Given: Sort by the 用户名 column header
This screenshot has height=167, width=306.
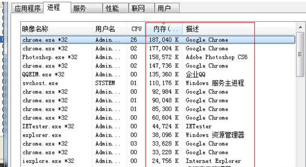Looking at the screenshot, I should (x=110, y=29).
